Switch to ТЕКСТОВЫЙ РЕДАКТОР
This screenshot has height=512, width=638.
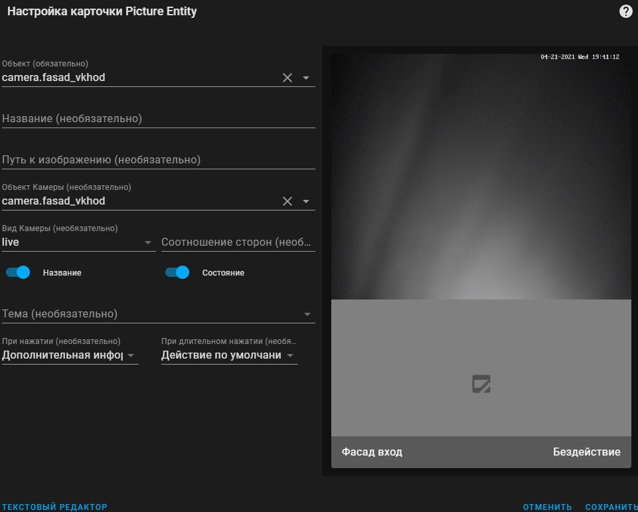coord(54,507)
